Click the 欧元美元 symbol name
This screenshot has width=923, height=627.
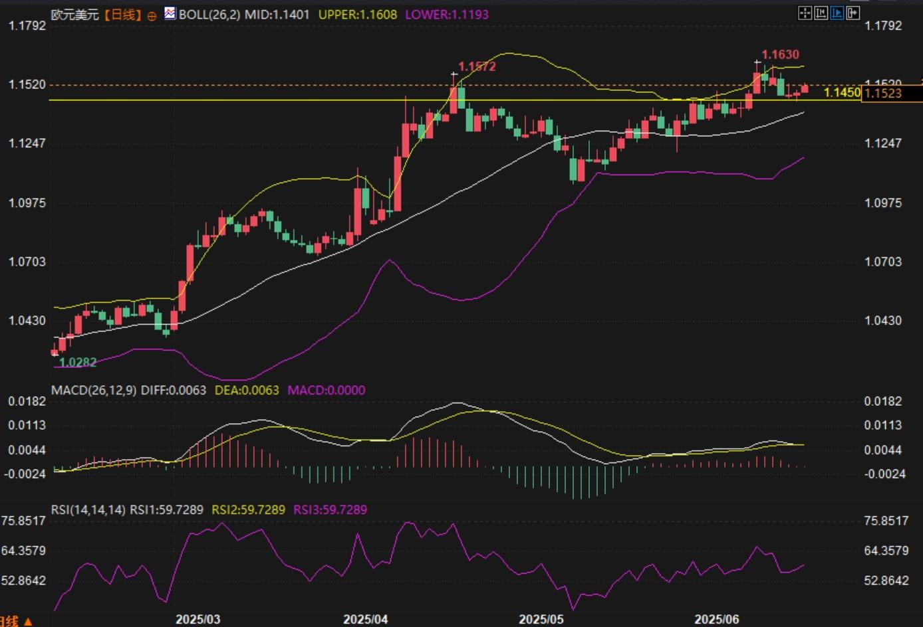[x=75, y=15]
